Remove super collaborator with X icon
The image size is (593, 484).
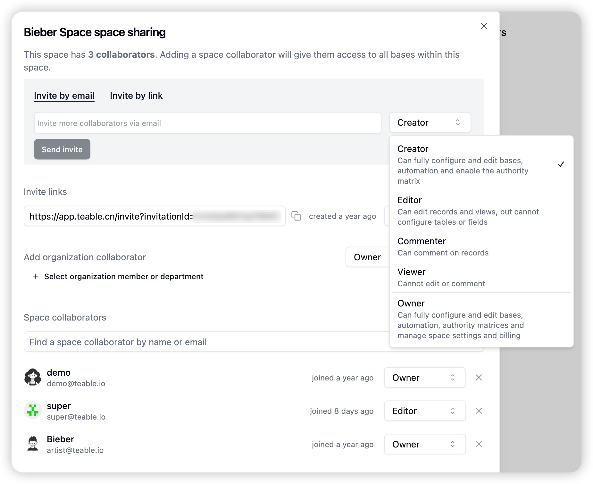[479, 411]
